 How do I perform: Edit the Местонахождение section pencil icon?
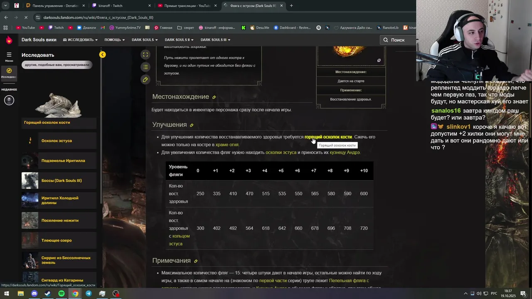click(x=214, y=97)
